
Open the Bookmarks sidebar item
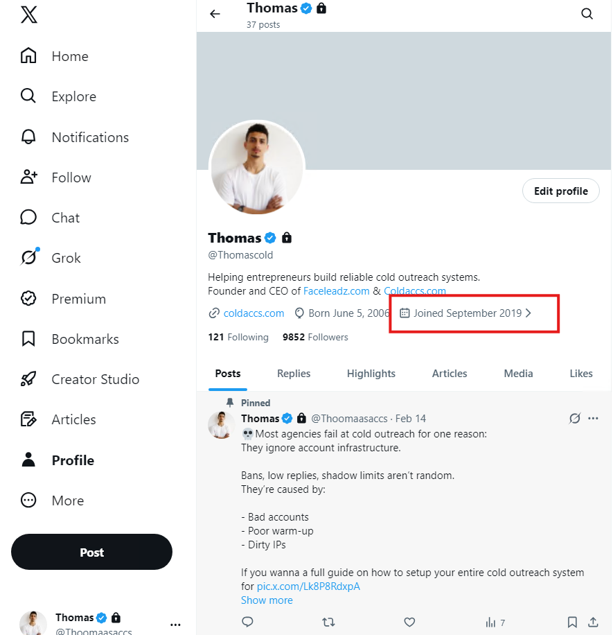click(x=69, y=339)
